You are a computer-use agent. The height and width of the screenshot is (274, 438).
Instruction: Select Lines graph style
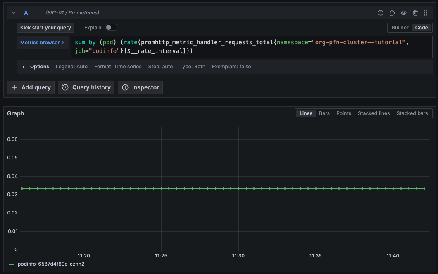pyautogui.click(x=306, y=113)
